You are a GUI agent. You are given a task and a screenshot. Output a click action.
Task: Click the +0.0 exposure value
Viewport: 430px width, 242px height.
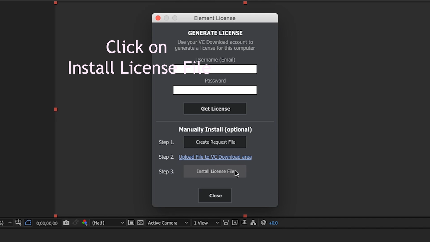274,223
